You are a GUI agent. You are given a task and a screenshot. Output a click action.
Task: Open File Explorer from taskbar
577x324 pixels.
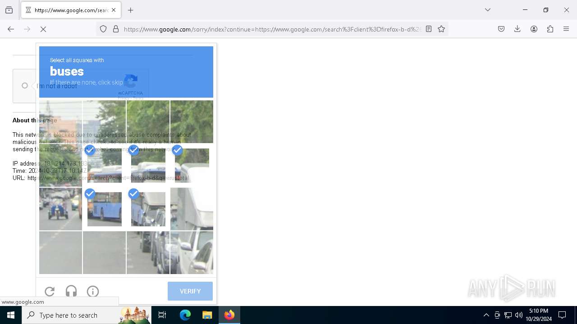(207, 315)
